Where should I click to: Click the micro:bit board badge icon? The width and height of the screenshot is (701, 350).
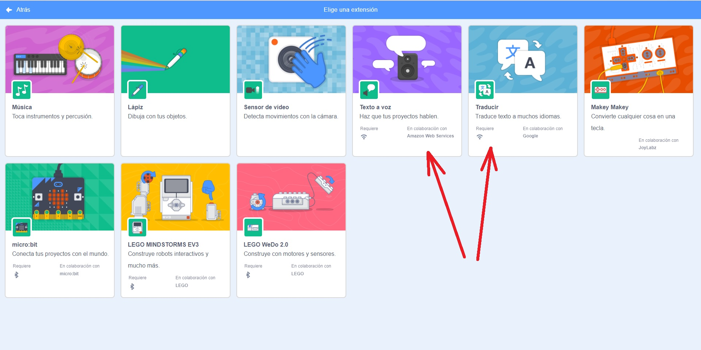[22, 228]
